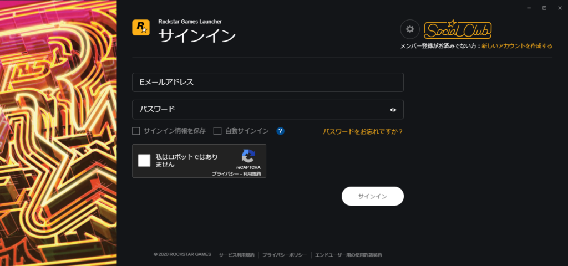Open サービス利用規約 in the footer
The width and height of the screenshot is (568, 266).
[236, 255]
